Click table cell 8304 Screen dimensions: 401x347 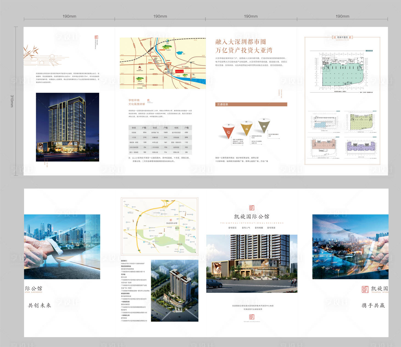pos(145,133)
